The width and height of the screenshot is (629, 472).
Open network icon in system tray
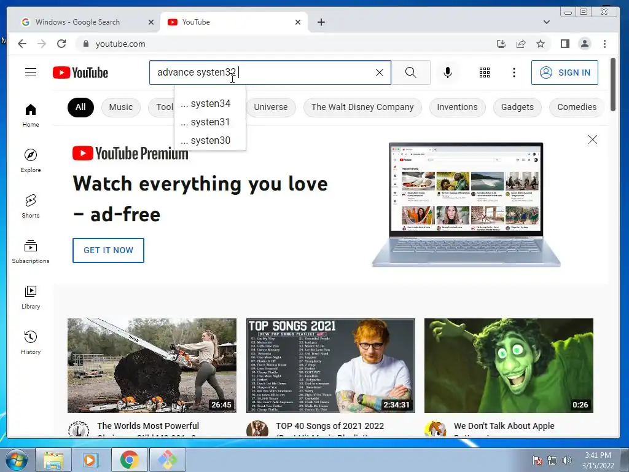[552, 460]
